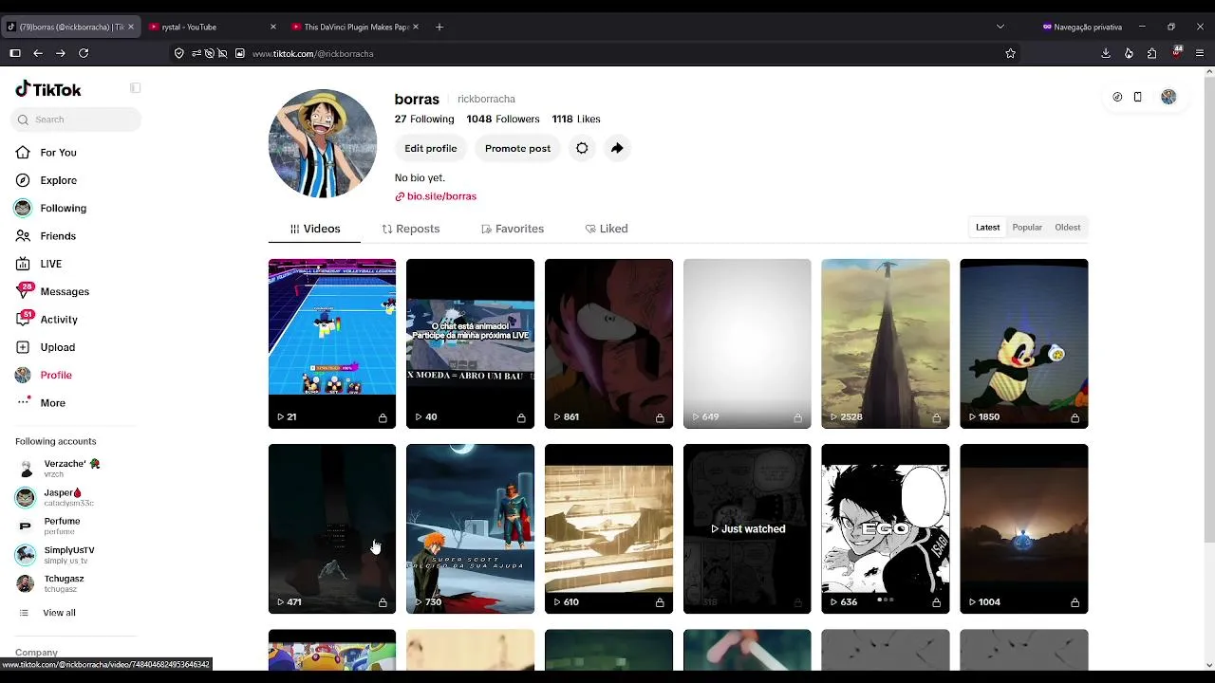Open the profile settings gear

(x=582, y=148)
